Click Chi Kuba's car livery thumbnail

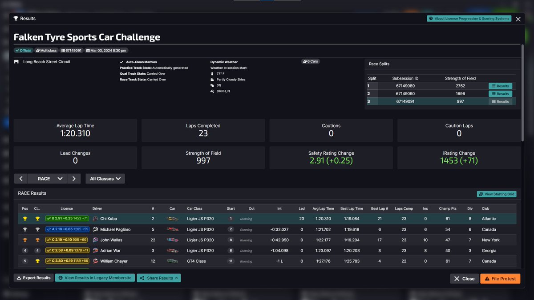click(173, 219)
